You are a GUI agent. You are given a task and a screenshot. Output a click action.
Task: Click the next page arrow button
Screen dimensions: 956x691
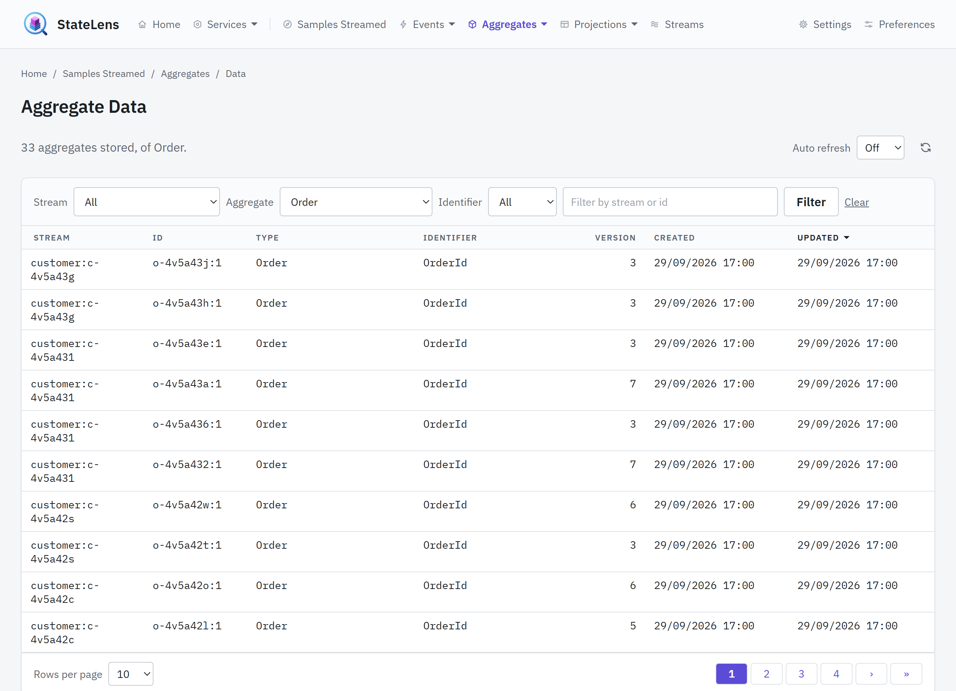pos(871,674)
